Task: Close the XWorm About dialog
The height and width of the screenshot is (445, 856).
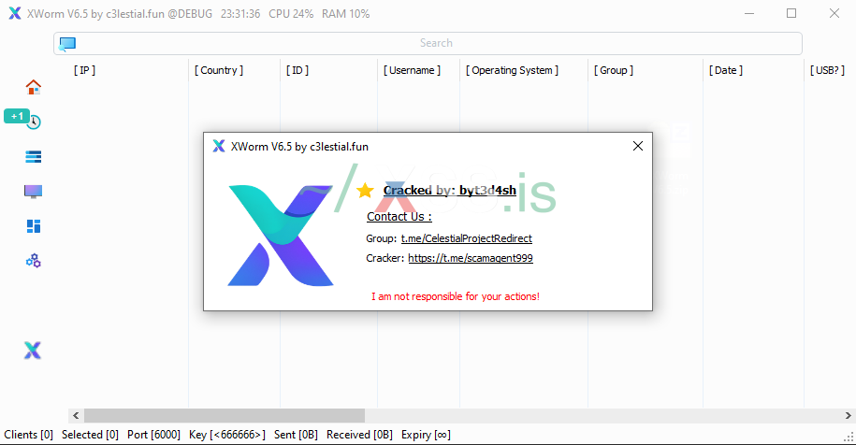Action: (x=638, y=146)
